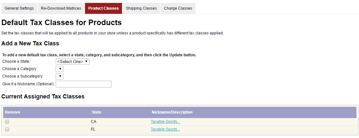This screenshot has width=359, height=138.
Task: Select the CA state cell
Action: [94, 122]
